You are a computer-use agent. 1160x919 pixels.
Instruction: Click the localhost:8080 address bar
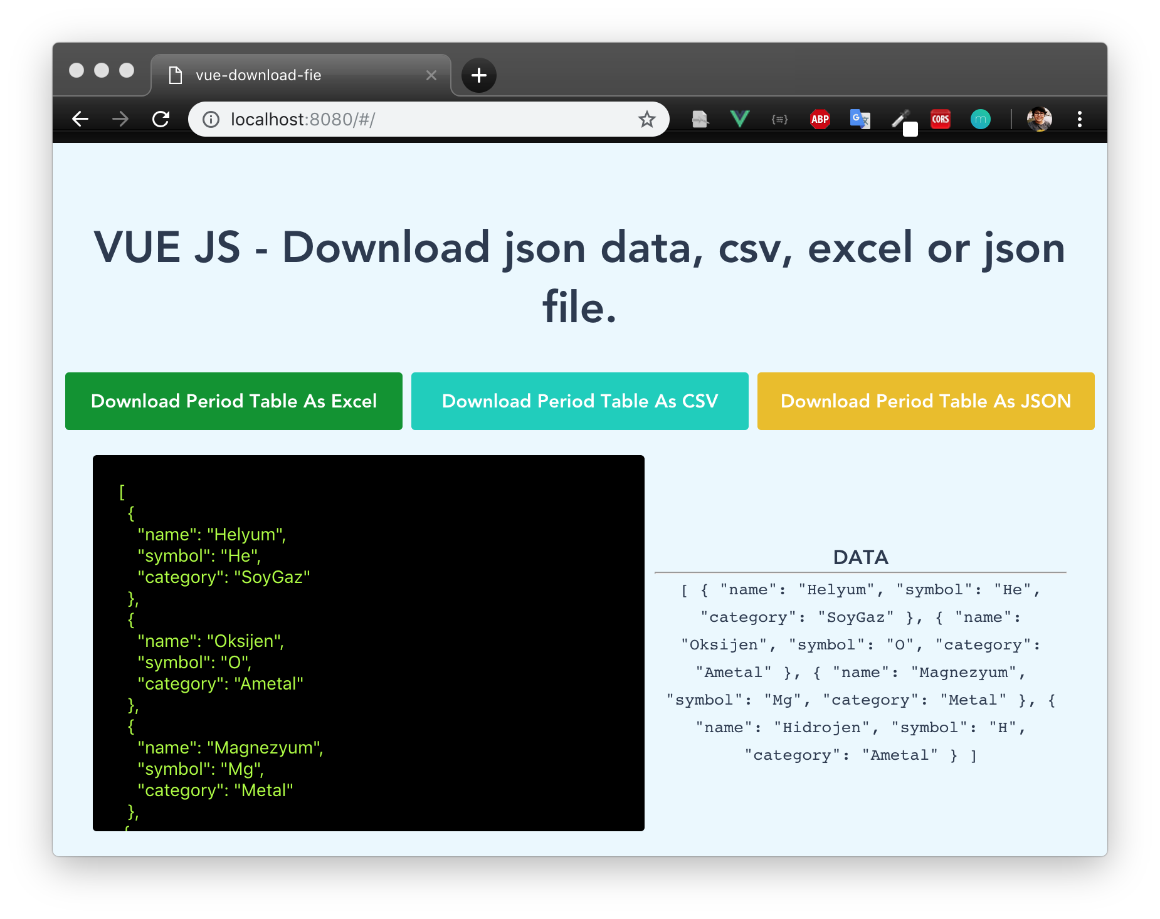429,119
